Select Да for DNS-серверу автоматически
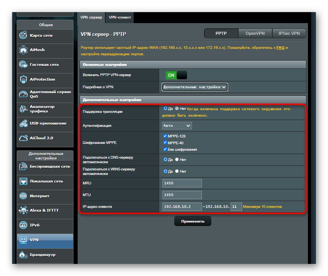 tap(165, 159)
